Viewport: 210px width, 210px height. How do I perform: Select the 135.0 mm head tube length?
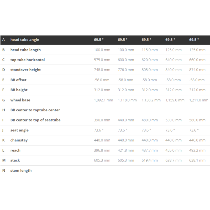point(197,50)
